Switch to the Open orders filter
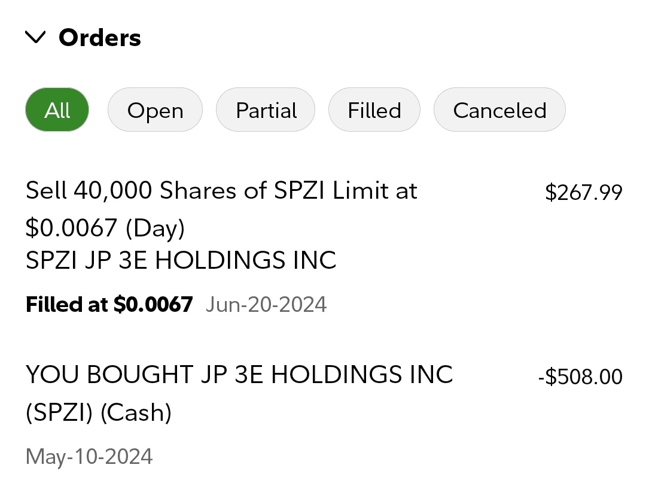Screen dimensions: 646x504 coord(155,110)
